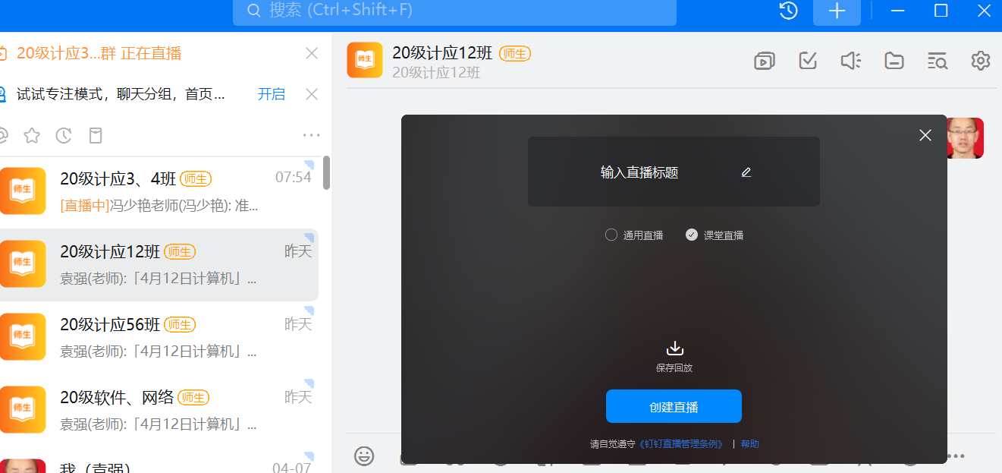
Task: Open the group live playback icon
Action: pyautogui.click(x=764, y=61)
